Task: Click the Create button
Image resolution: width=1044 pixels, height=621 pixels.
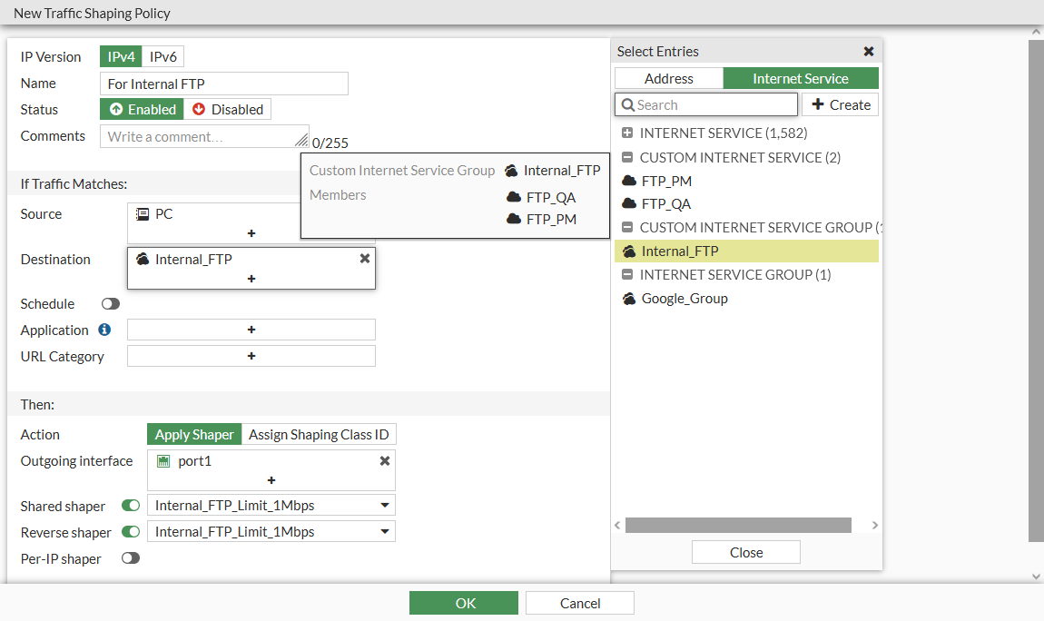Action: point(840,105)
